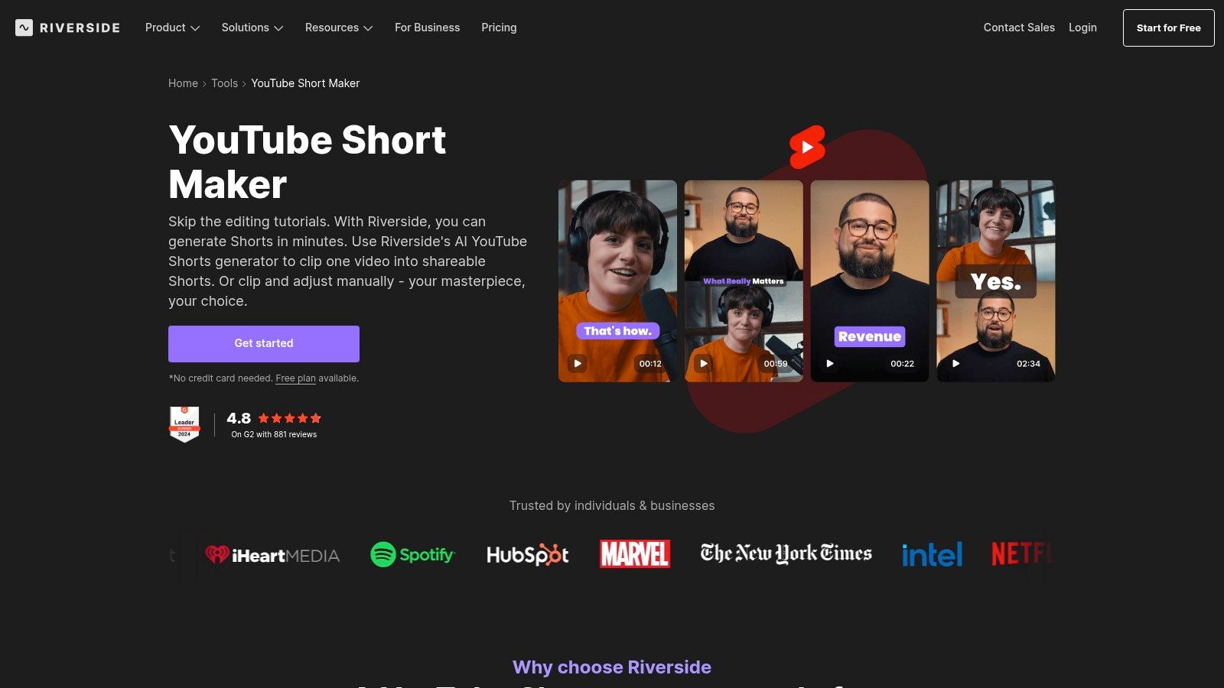Click the 'Trusted by individuals & businesses' text
Viewport: 1224px width, 688px height.
(x=612, y=506)
